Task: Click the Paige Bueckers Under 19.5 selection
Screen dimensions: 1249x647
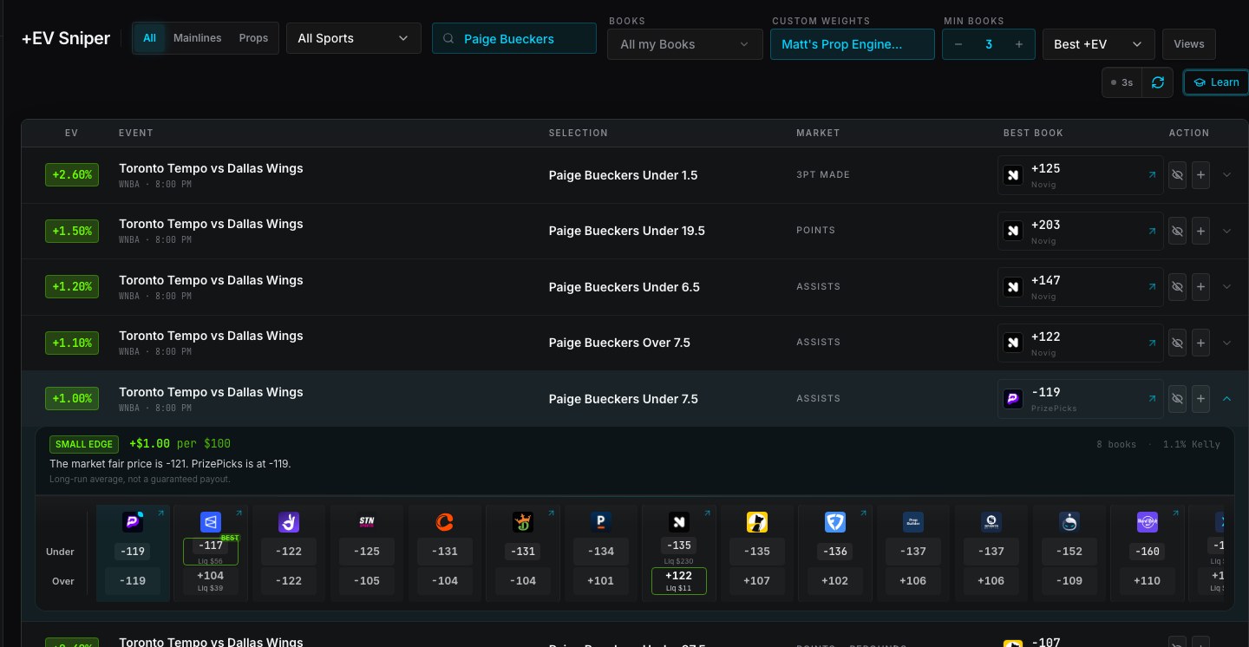Action: tap(627, 231)
